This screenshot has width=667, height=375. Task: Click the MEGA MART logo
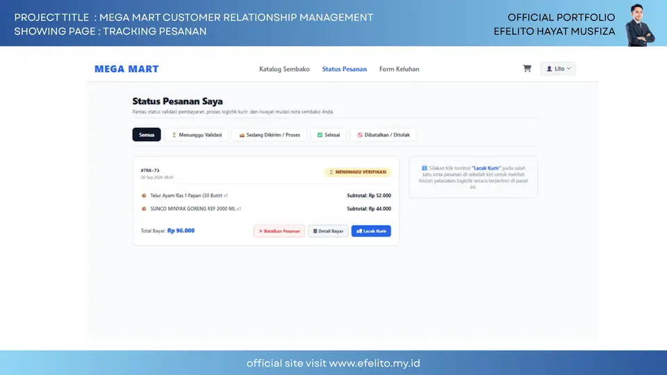[x=126, y=69]
